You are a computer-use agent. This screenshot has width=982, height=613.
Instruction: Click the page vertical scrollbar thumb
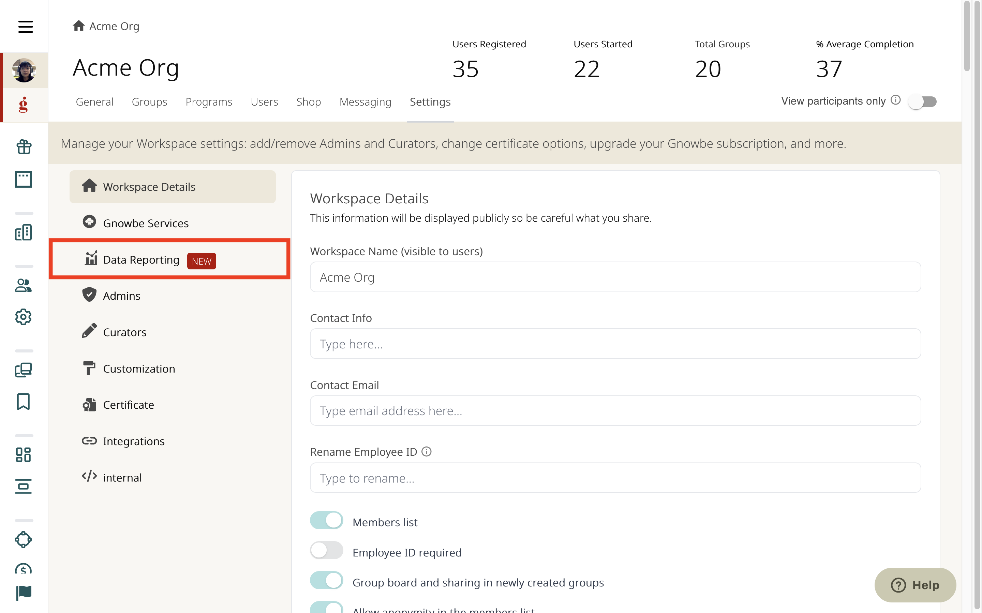tap(967, 36)
